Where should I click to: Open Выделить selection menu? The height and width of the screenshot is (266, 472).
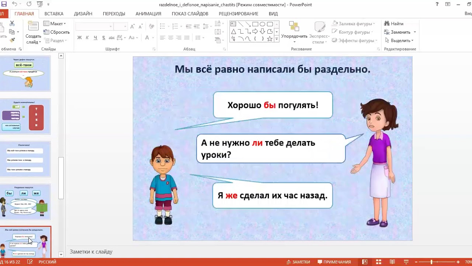(399, 41)
